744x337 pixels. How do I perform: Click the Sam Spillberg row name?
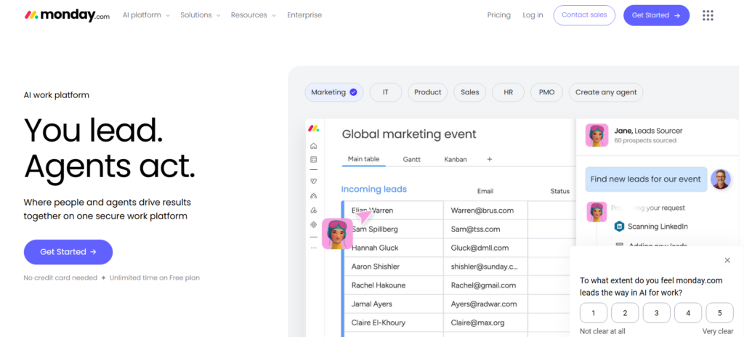[x=374, y=230]
